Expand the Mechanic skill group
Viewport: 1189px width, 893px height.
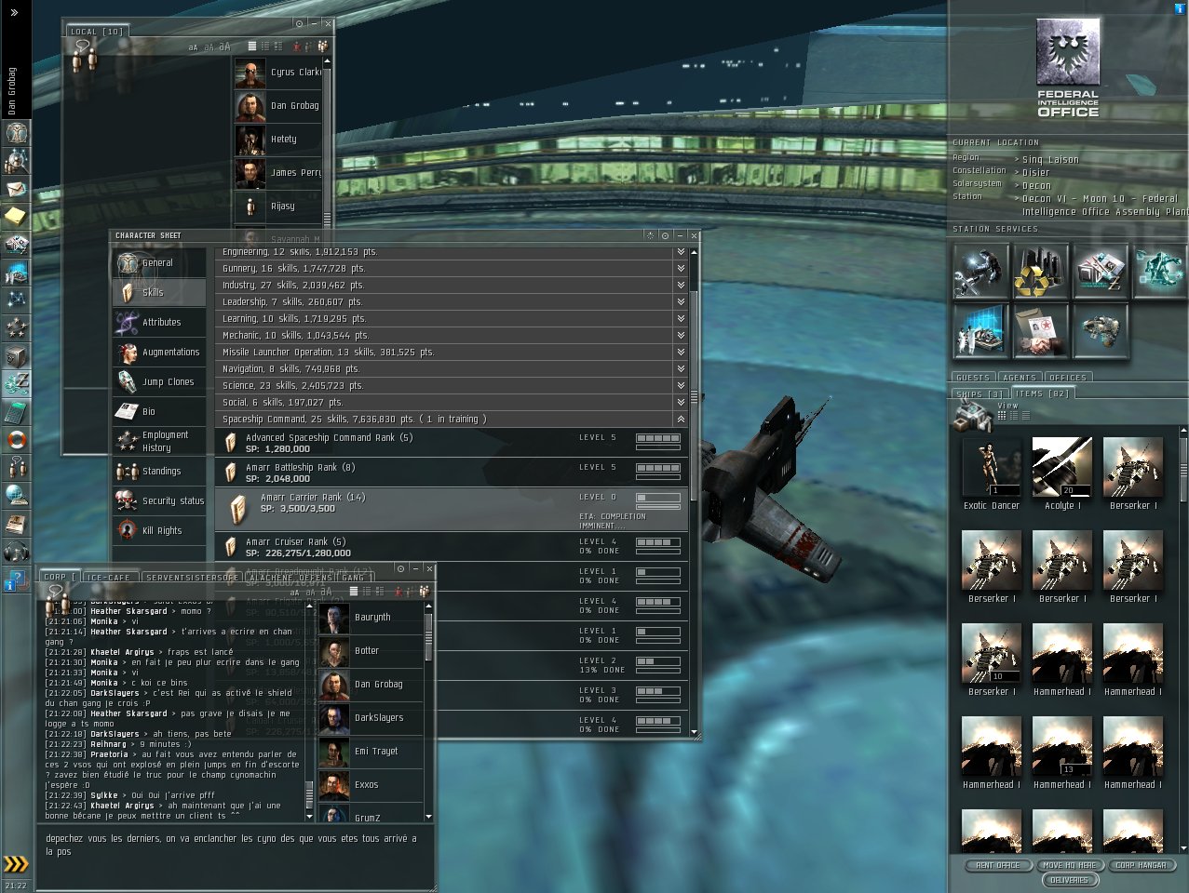coord(681,335)
